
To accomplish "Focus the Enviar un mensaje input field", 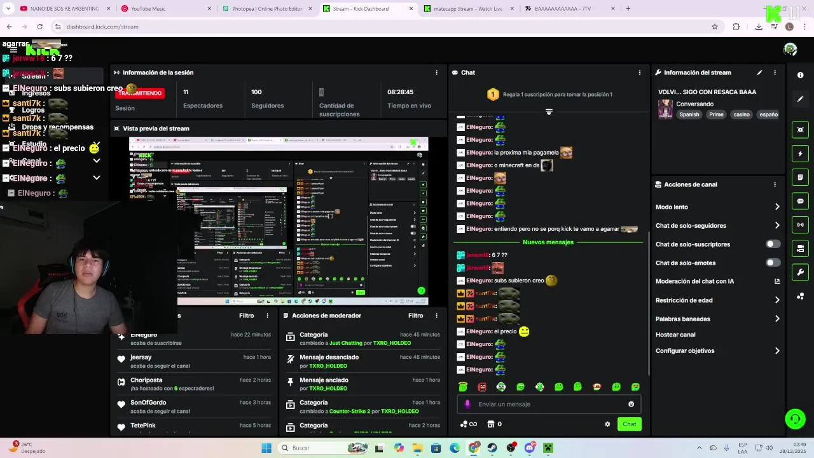I will click(548, 404).
